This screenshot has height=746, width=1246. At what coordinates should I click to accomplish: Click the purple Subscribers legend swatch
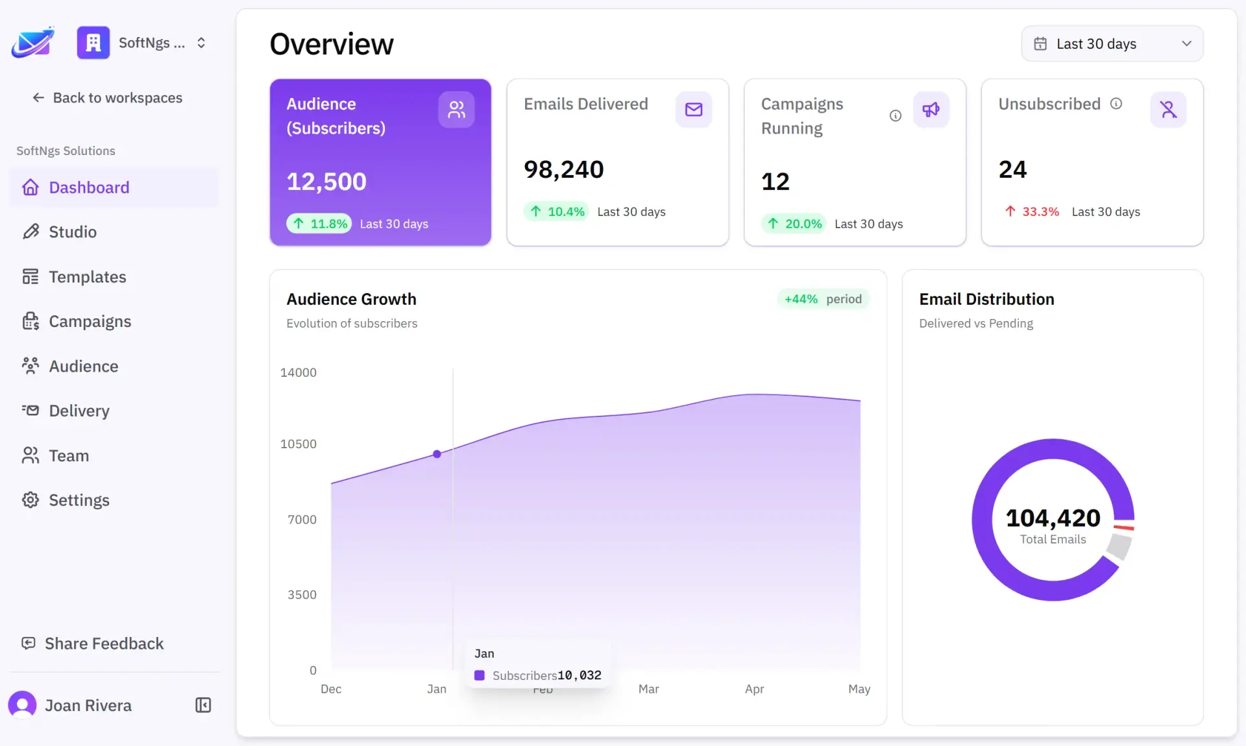480,675
